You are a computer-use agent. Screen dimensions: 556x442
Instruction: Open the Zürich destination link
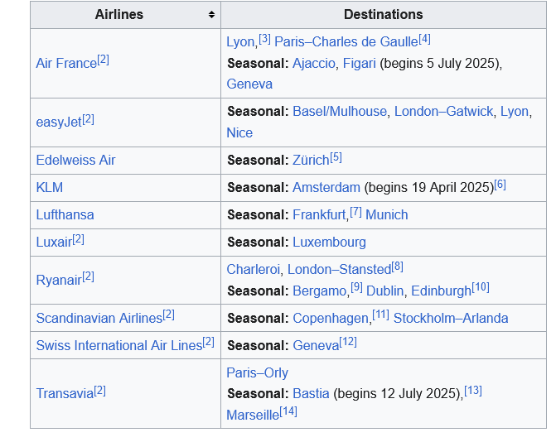pos(311,161)
